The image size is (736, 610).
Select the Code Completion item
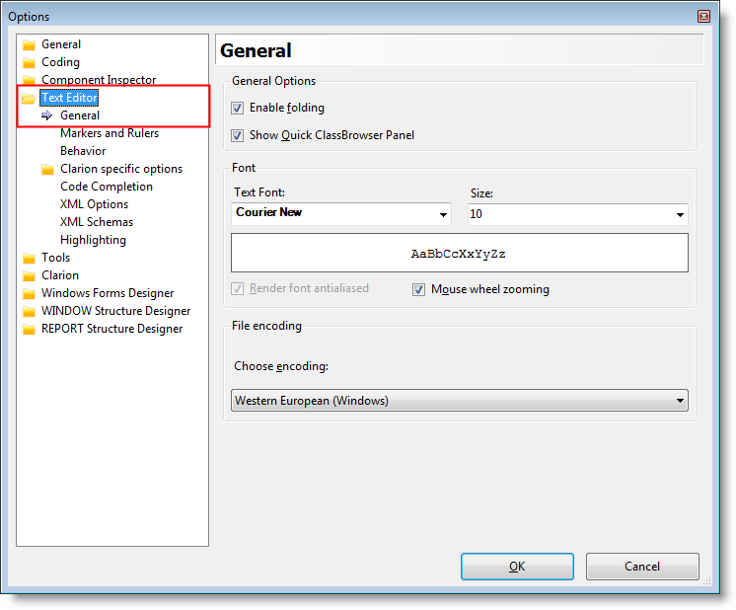pos(107,187)
